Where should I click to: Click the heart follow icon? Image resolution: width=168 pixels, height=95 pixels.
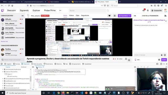pyautogui.click(x=109, y=16)
